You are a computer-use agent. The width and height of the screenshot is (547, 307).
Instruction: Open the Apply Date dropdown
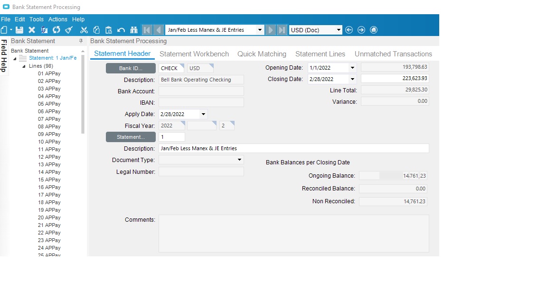[x=203, y=114]
